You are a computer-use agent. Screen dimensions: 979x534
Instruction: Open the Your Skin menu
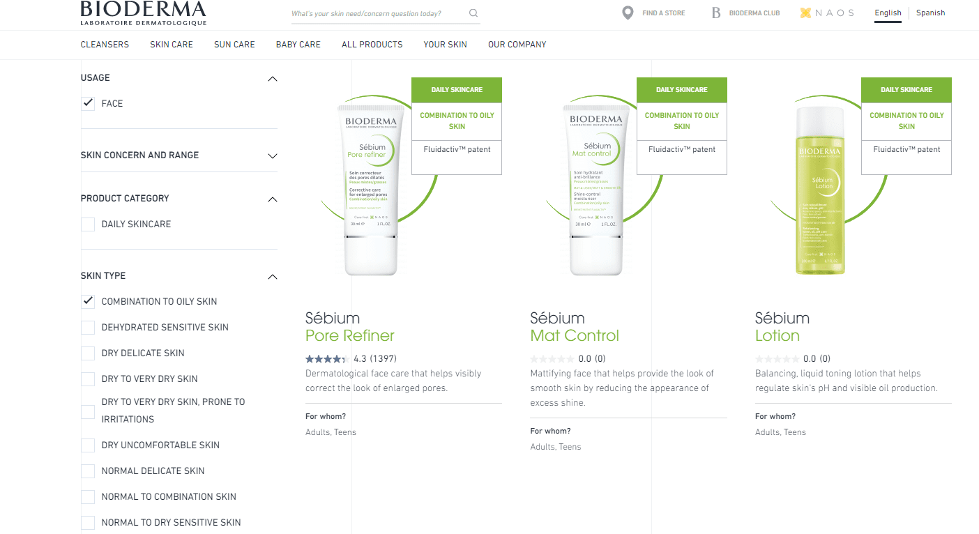446,44
